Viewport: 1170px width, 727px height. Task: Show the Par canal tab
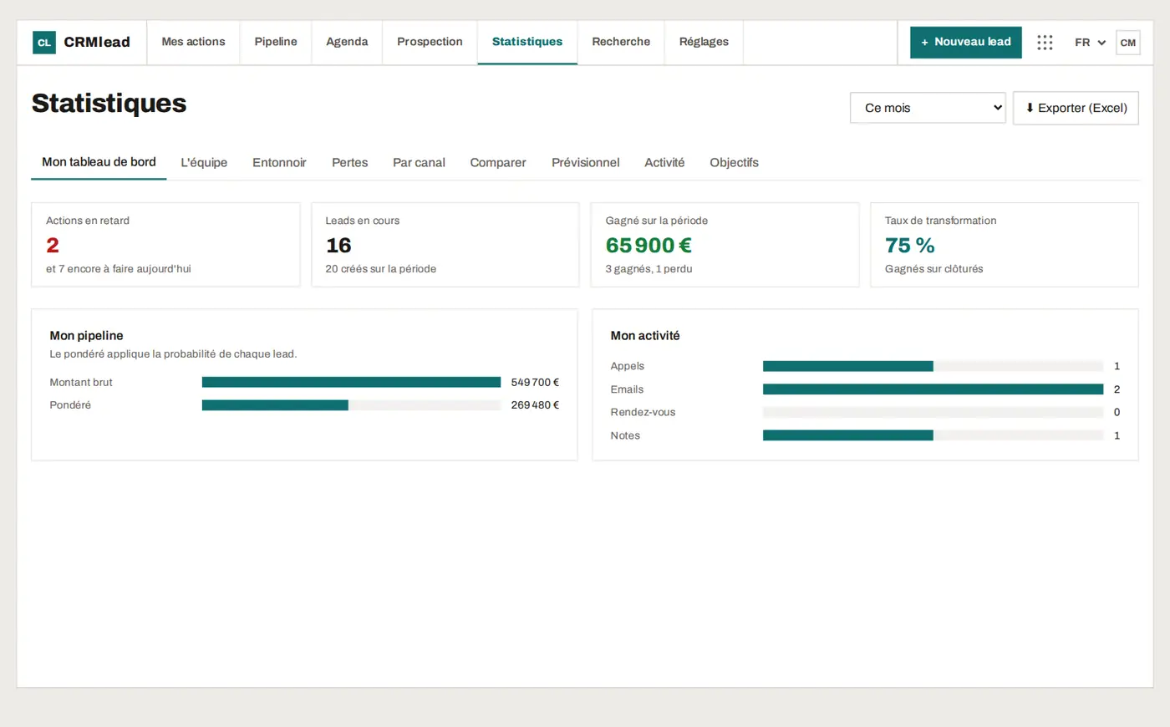point(419,163)
